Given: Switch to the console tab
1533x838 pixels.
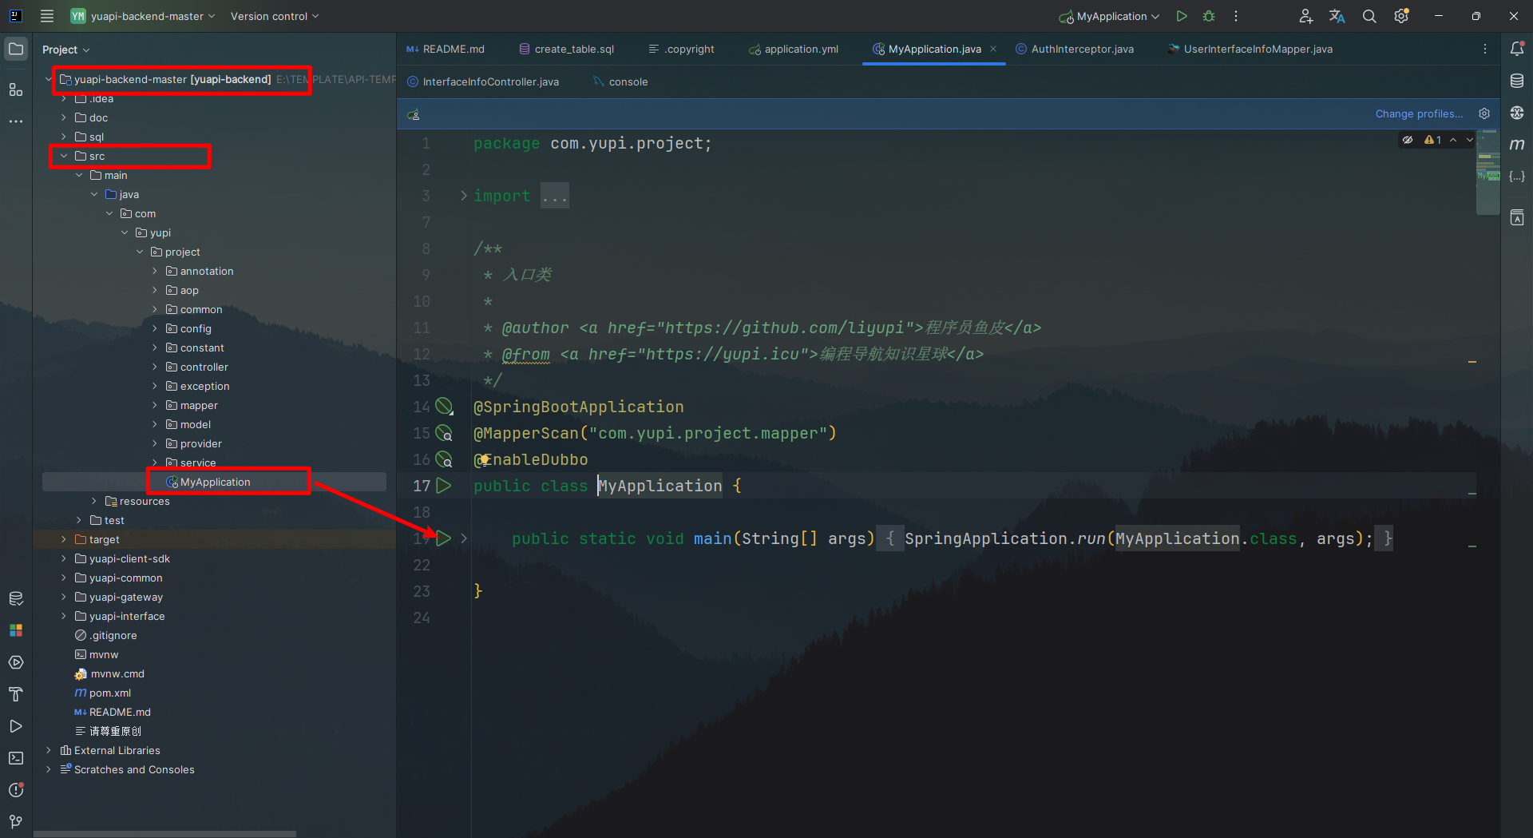Looking at the screenshot, I should coord(620,81).
